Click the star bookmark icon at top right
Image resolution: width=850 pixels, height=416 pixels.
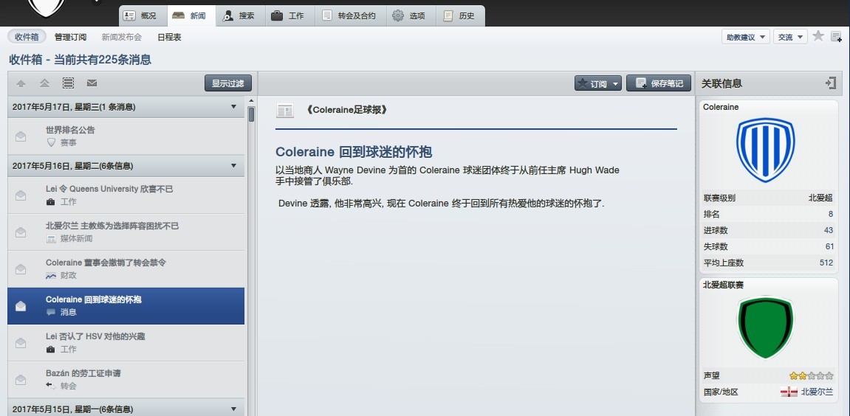pos(818,36)
